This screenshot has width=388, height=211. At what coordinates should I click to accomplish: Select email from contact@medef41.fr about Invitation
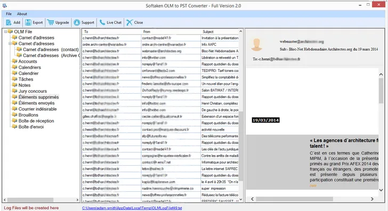tap(160, 38)
